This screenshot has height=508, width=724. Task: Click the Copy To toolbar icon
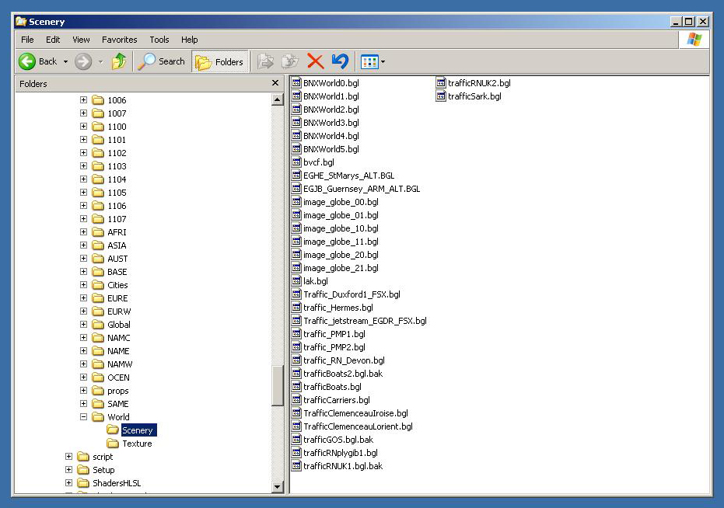[290, 61]
